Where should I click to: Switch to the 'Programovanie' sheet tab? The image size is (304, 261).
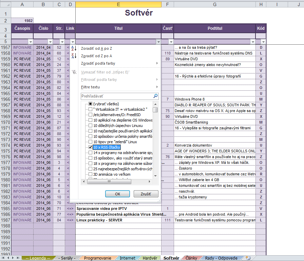coord(97,258)
